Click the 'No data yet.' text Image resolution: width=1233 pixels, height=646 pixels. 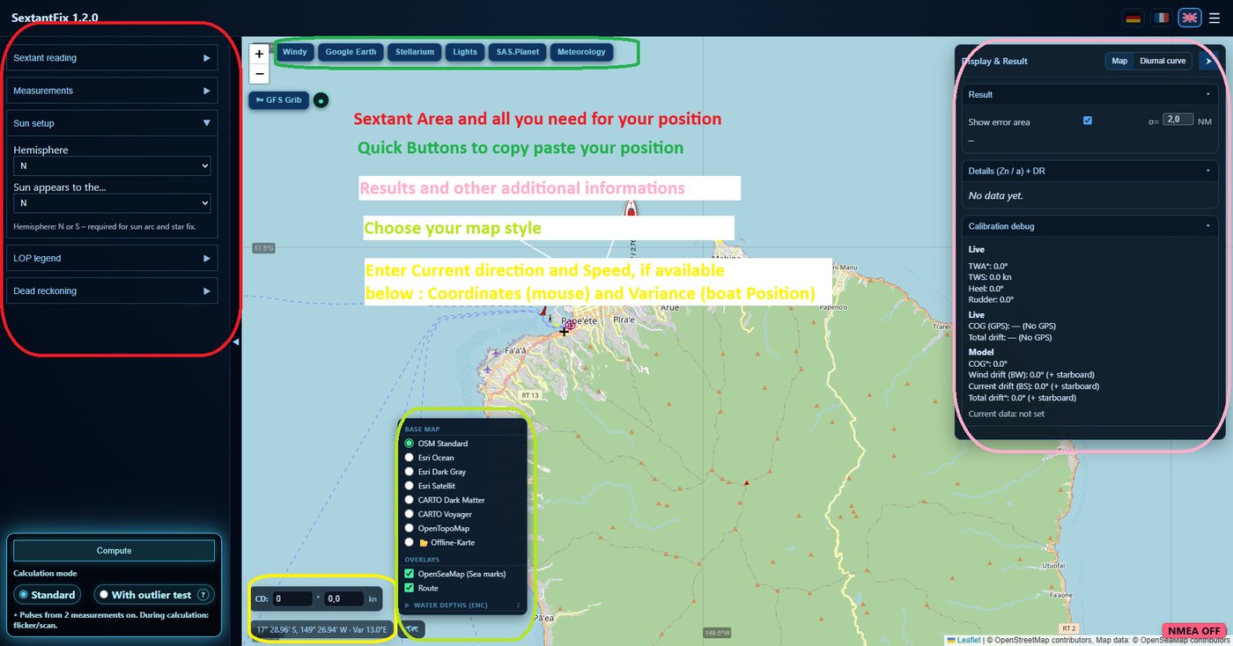(x=996, y=195)
